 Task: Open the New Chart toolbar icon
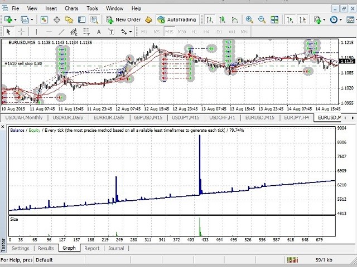click(8, 20)
